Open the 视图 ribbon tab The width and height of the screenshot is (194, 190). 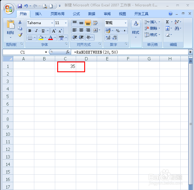click(x=122, y=14)
